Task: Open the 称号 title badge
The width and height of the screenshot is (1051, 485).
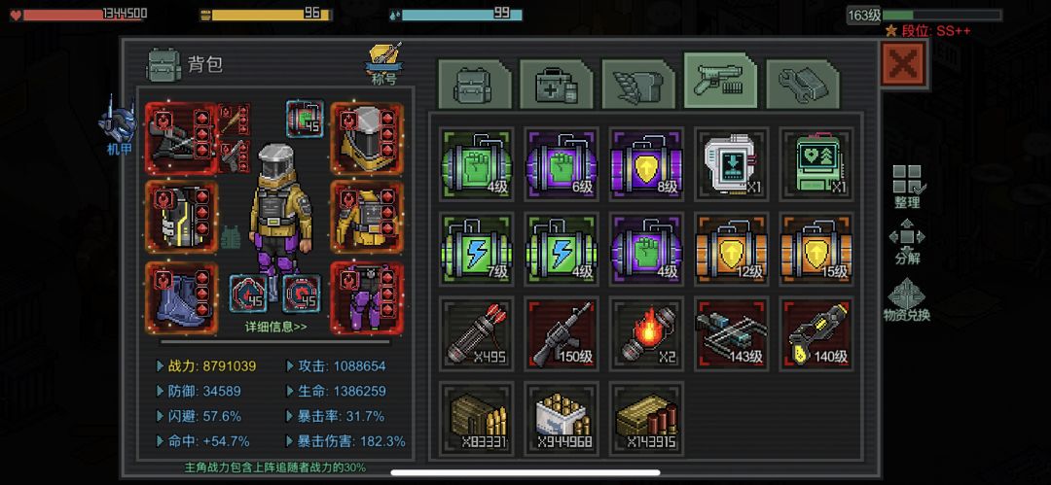Action: coord(384,63)
